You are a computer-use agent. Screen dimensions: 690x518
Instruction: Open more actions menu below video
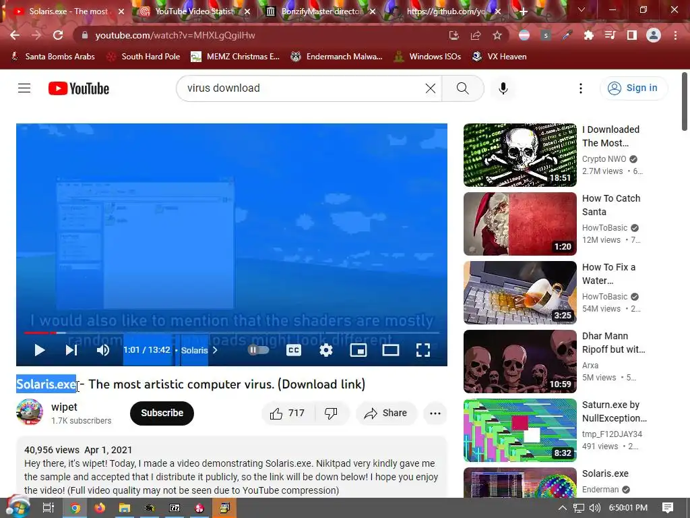tap(435, 413)
